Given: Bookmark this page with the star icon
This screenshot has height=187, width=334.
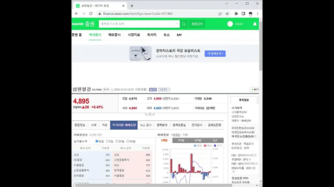Looking at the screenshot, I should 227,13.
